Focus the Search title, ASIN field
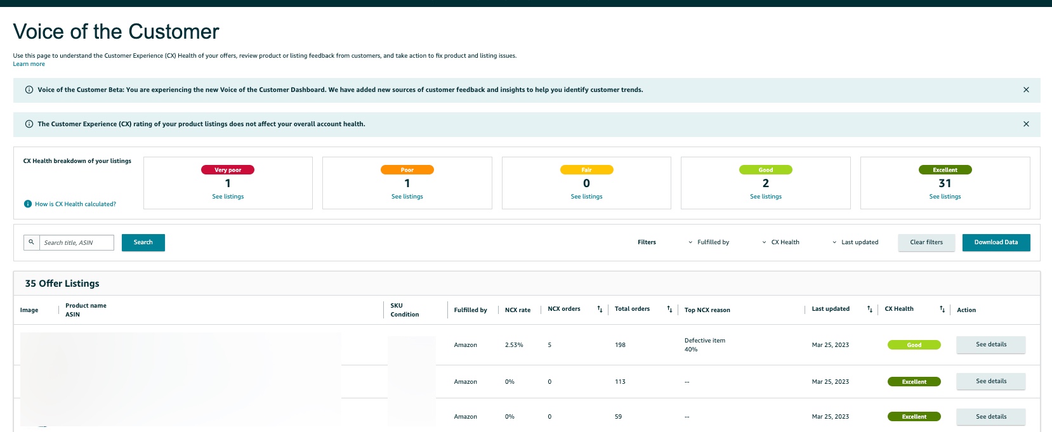This screenshot has width=1052, height=432. click(x=76, y=242)
